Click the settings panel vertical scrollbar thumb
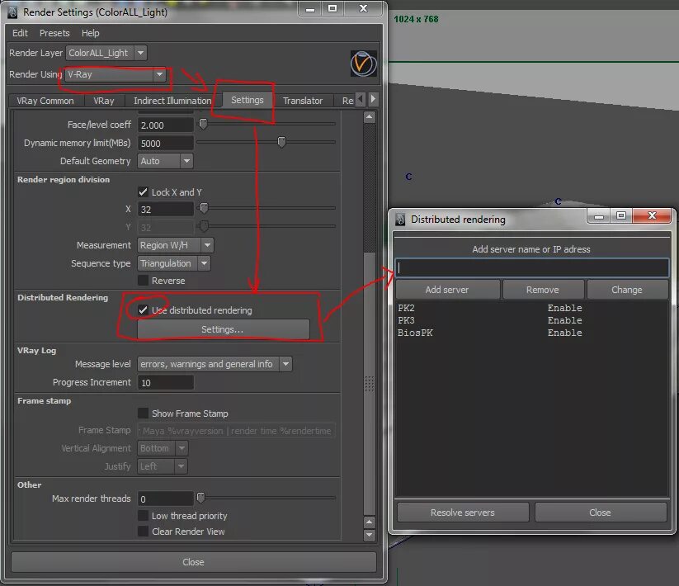 coord(369,382)
